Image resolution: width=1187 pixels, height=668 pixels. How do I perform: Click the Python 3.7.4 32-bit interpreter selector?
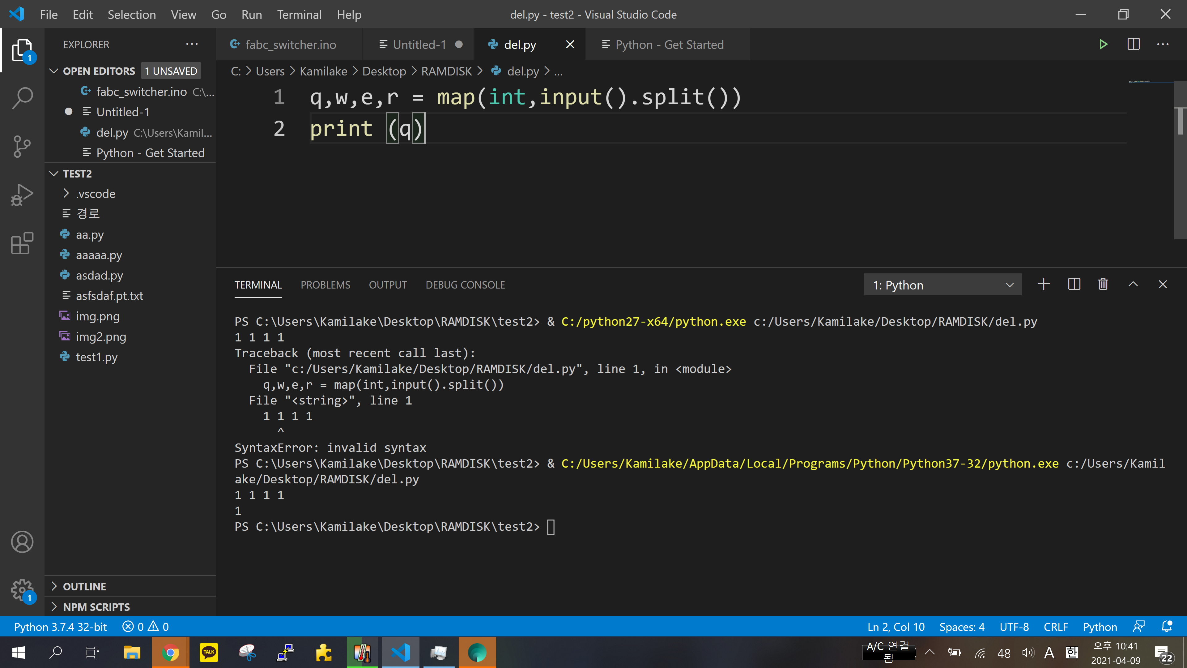point(60,627)
